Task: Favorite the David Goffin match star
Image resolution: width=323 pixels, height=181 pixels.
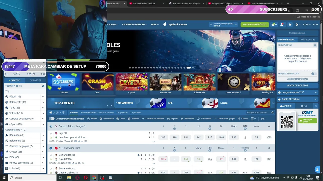Action: point(51,159)
